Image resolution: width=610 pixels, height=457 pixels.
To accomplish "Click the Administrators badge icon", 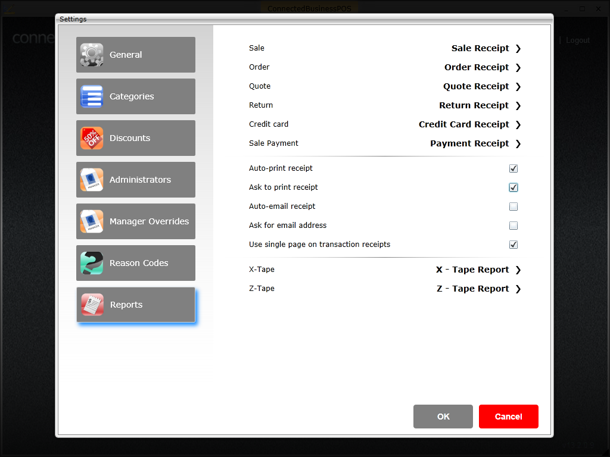I will coord(92,180).
